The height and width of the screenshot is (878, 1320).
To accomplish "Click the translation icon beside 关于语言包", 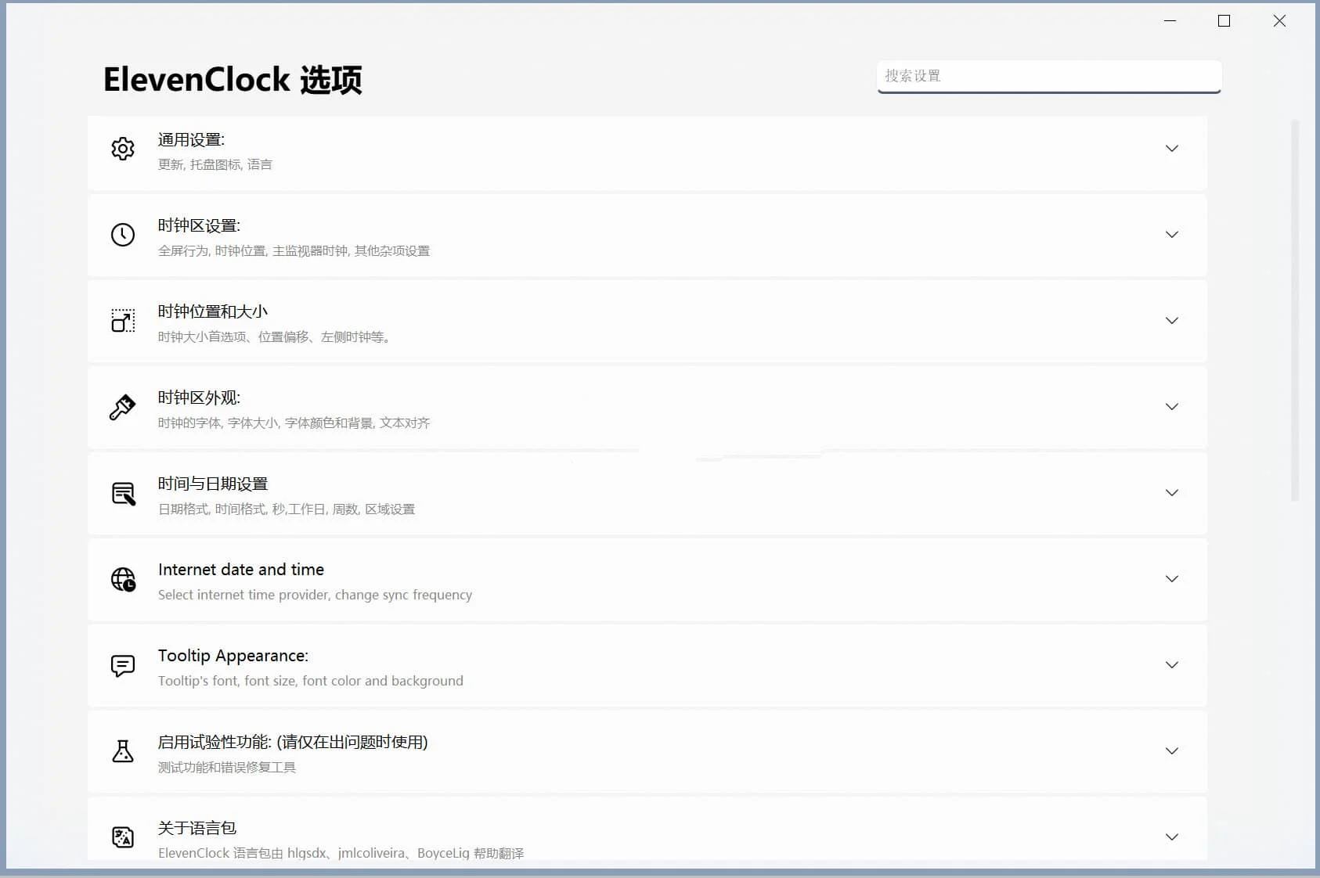I will point(123,837).
